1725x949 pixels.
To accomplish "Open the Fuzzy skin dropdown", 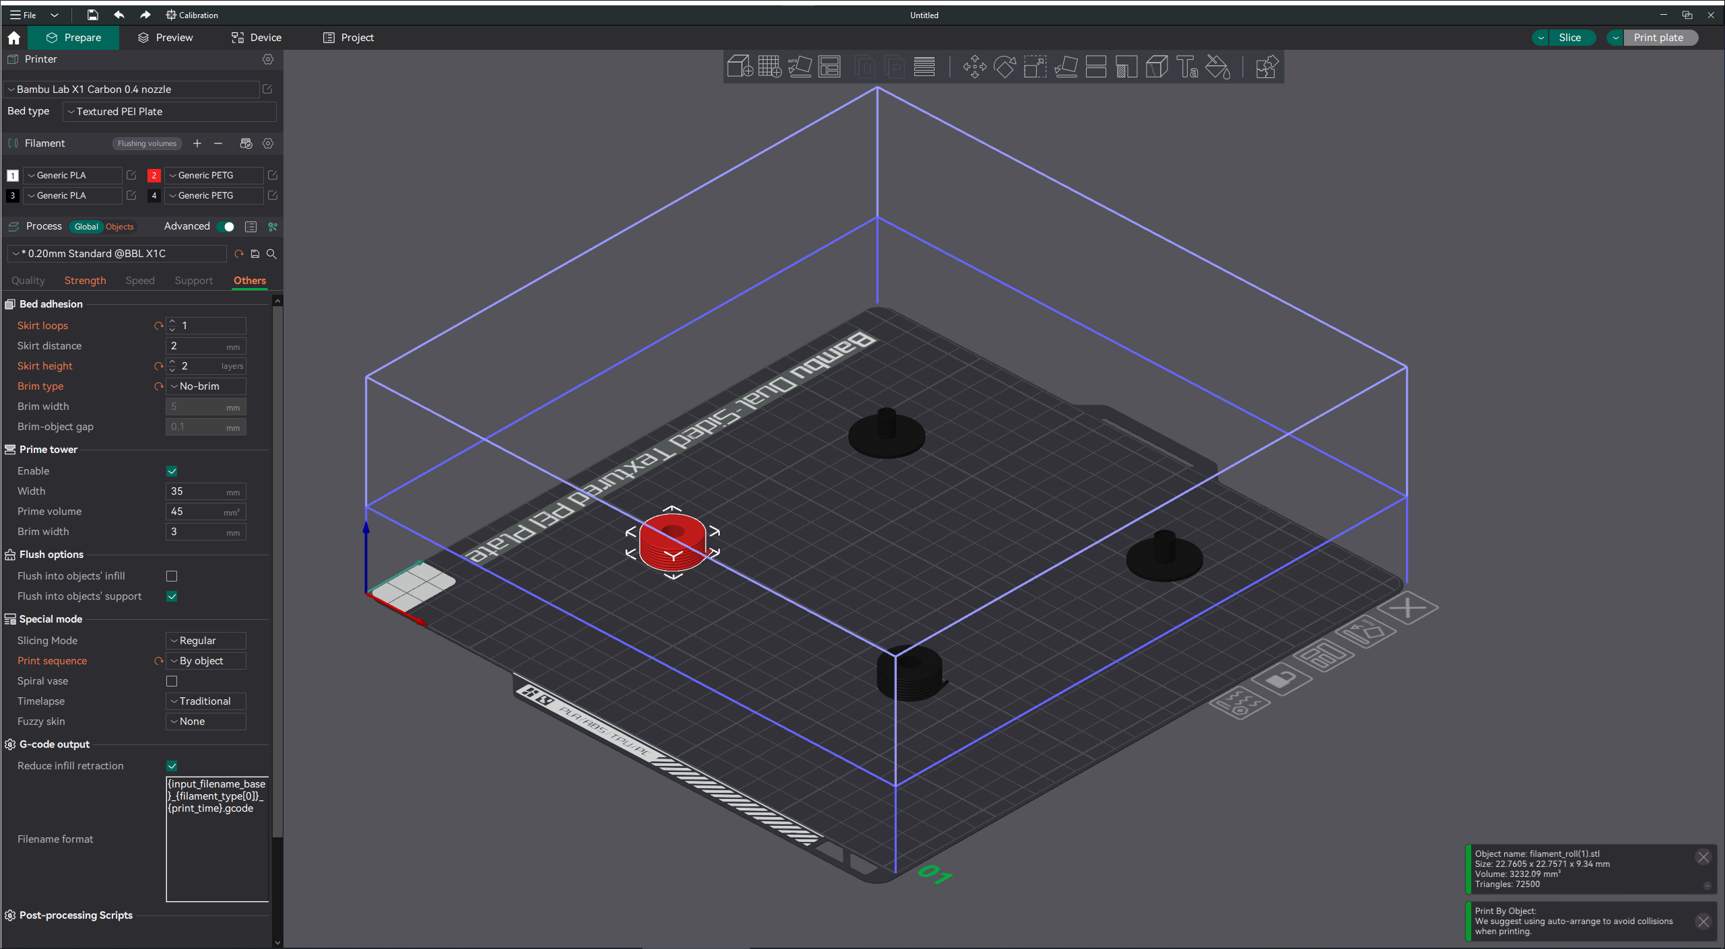I will click(206, 722).
